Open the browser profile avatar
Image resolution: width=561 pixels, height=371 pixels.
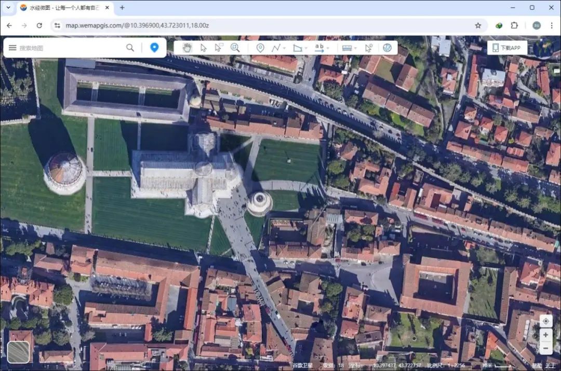pos(536,25)
